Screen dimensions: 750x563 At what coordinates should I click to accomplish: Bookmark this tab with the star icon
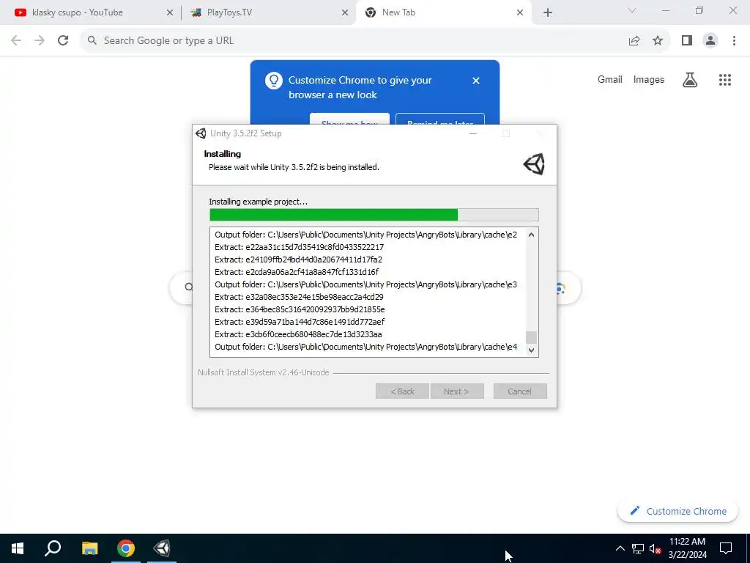[658, 41]
